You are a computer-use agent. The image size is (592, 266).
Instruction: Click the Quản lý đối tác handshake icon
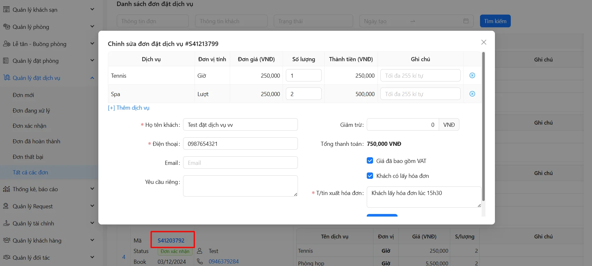pyautogui.click(x=6, y=257)
